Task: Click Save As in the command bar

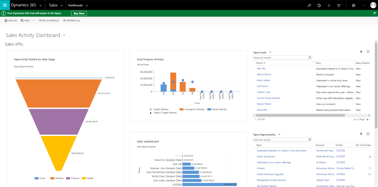Action: pyautogui.click(x=11, y=20)
